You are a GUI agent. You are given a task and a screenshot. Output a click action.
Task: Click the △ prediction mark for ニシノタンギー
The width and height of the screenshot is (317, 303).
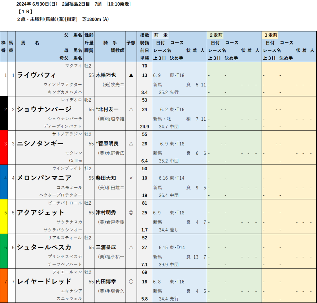[x=131, y=144]
